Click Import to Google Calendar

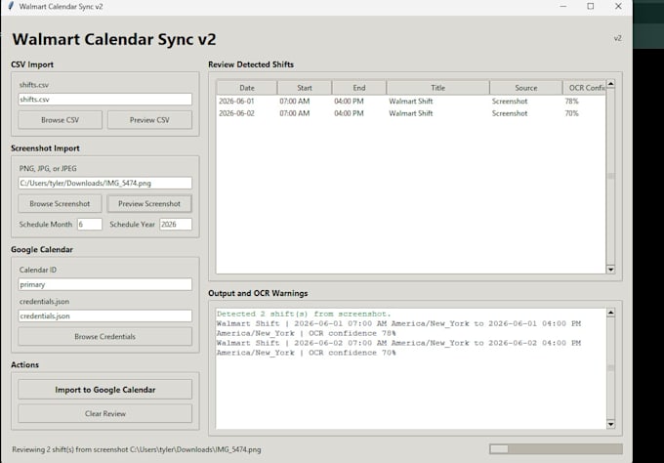click(105, 390)
